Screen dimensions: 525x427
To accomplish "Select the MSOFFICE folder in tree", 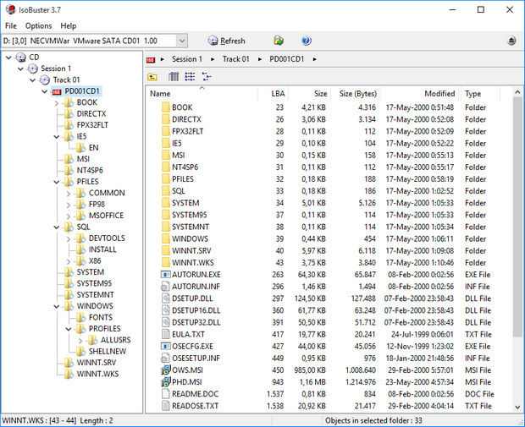I will (x=107, y=216).
